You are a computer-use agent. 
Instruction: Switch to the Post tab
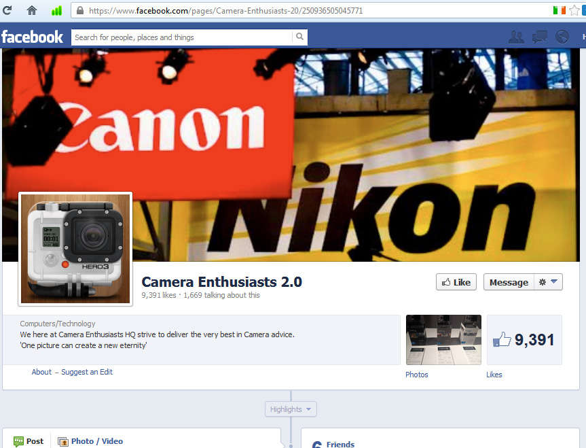(x=29, y=441)
